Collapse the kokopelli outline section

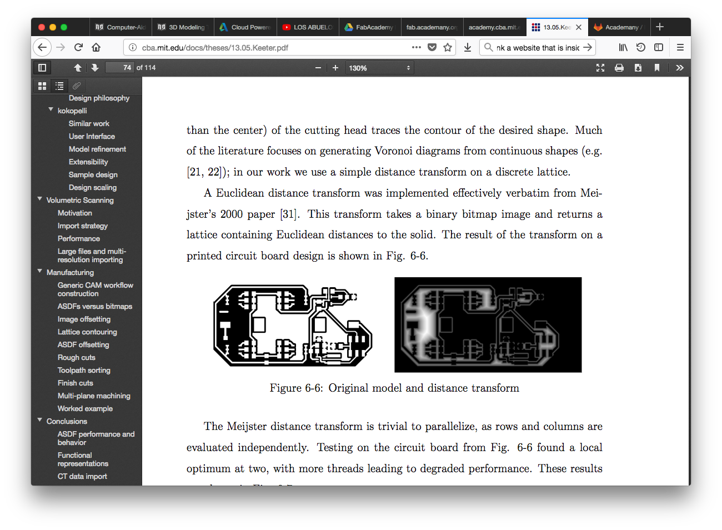click(x=51, y=109)
